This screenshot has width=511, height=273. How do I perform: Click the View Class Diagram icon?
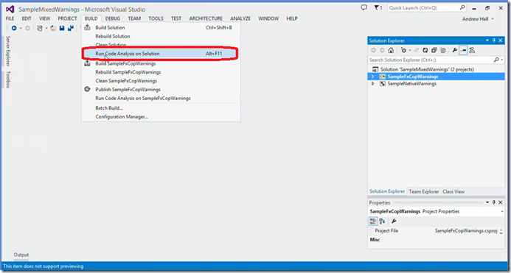472,51
